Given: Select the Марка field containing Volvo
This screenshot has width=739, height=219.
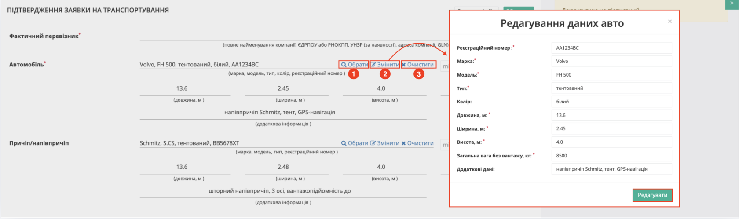Looking at the screenshot, I should [611, 61].
